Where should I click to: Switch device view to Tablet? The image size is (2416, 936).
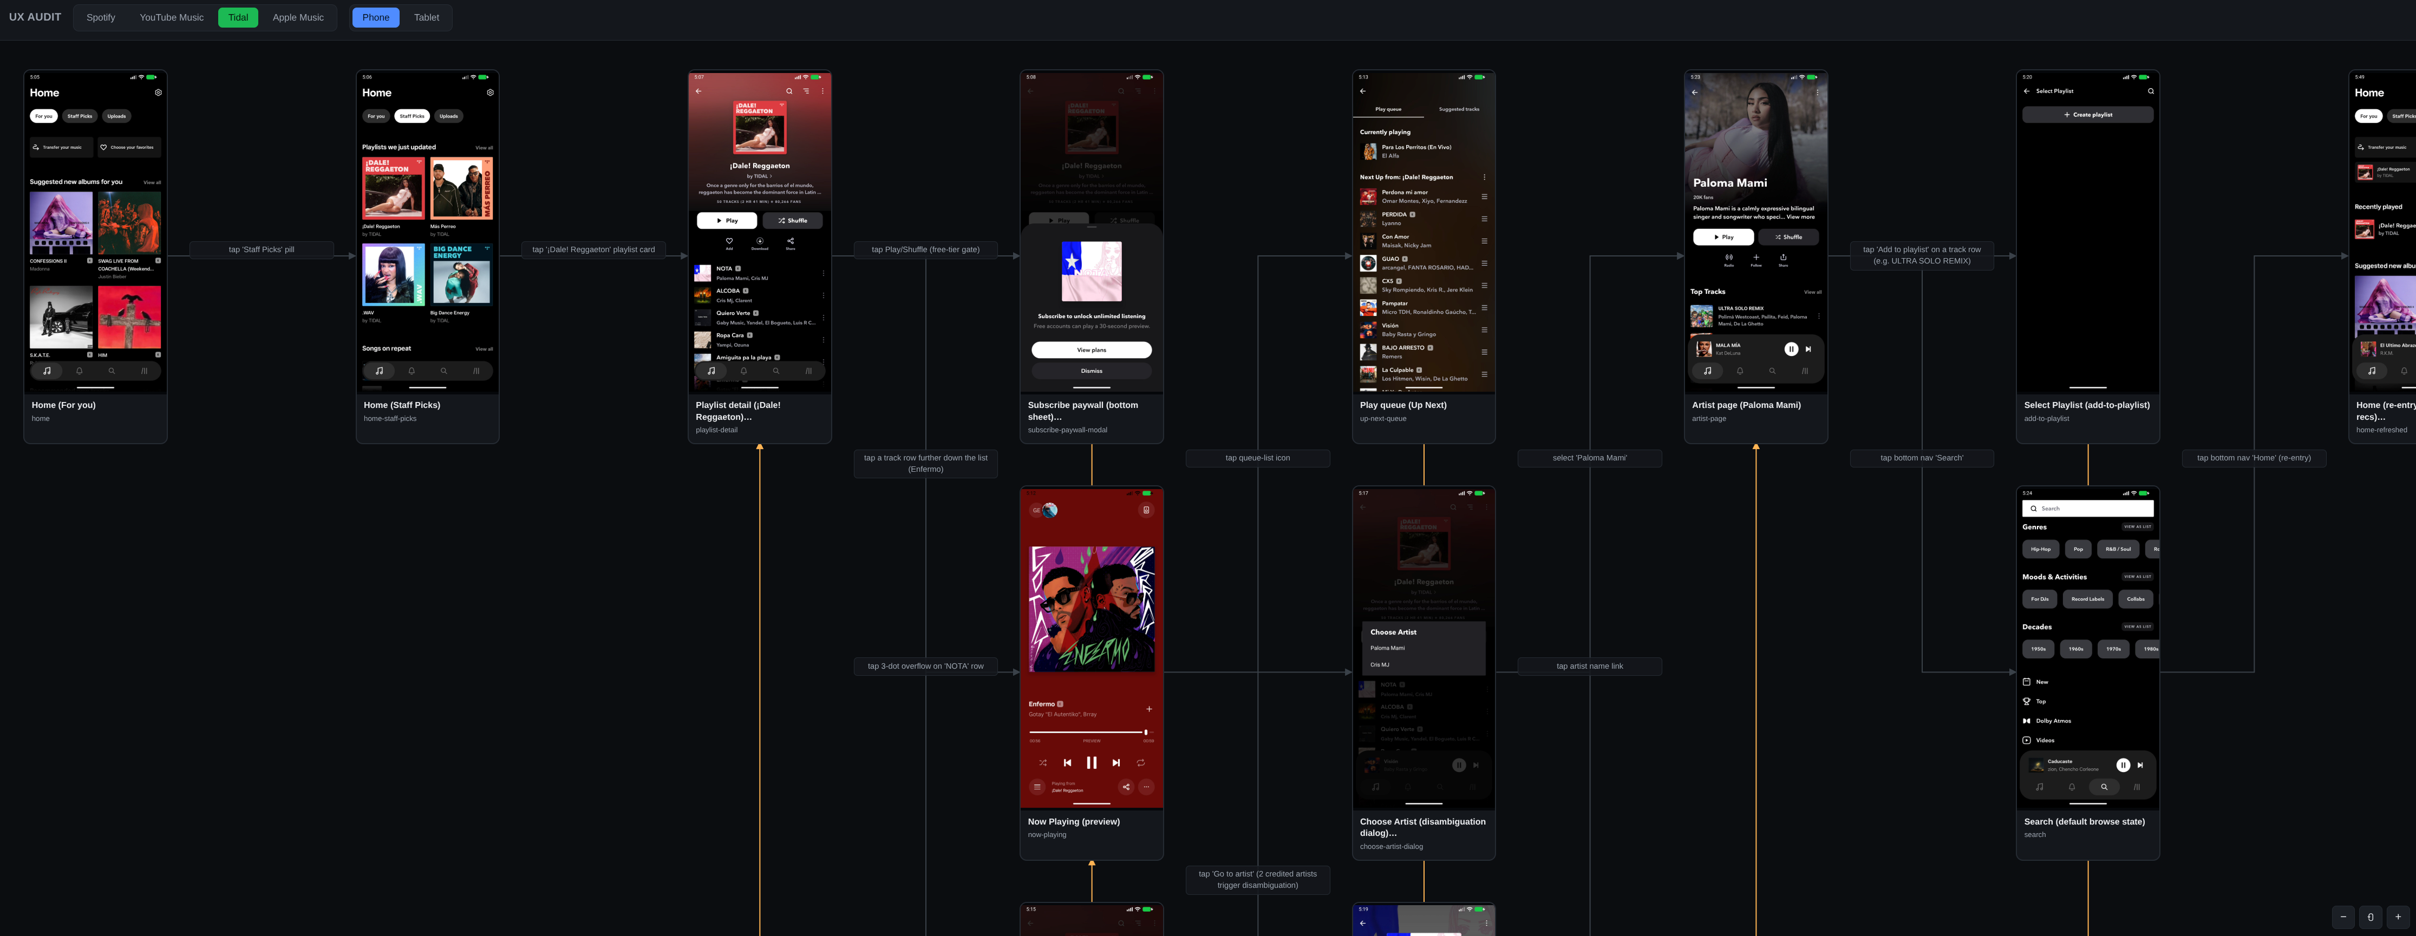(427, 17)
